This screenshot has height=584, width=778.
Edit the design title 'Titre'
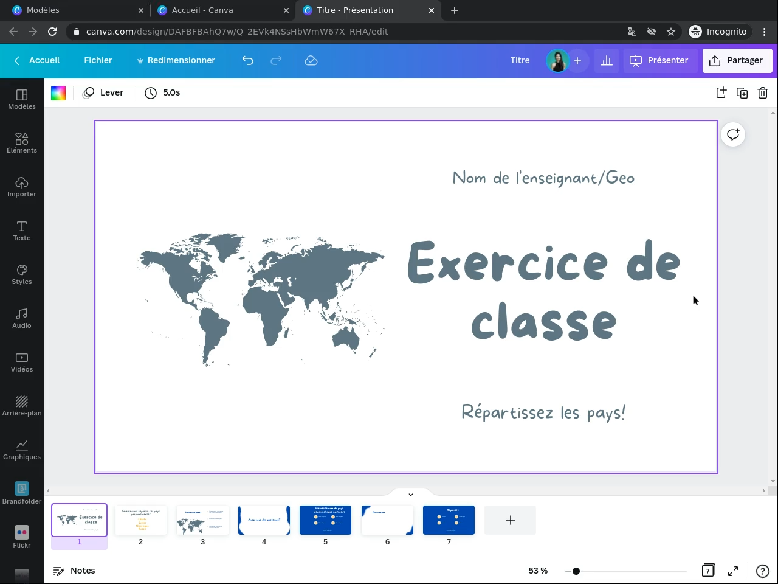pyautogui.click(x=520, y=60)
